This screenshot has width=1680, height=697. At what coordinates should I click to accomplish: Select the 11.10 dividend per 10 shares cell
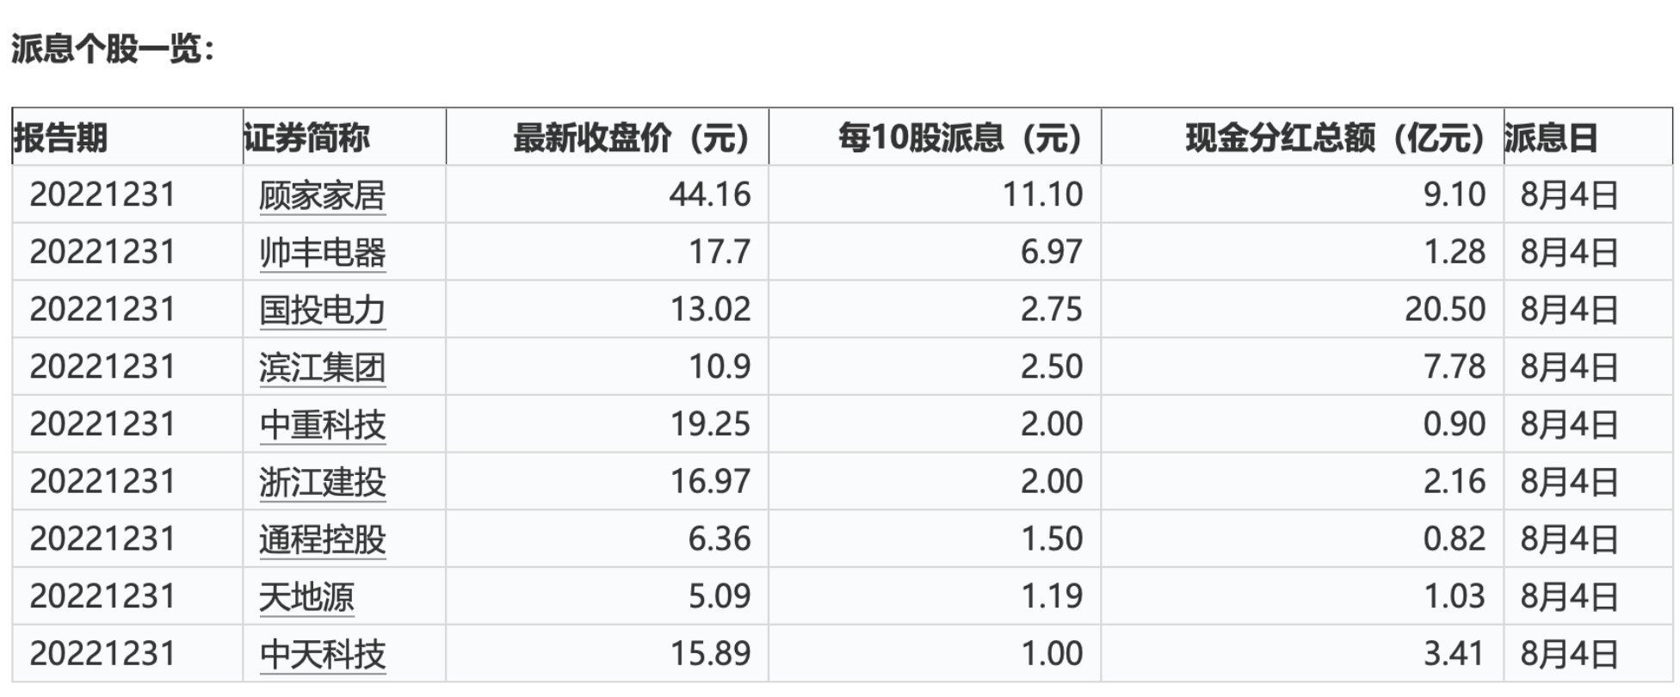[936, 194]
